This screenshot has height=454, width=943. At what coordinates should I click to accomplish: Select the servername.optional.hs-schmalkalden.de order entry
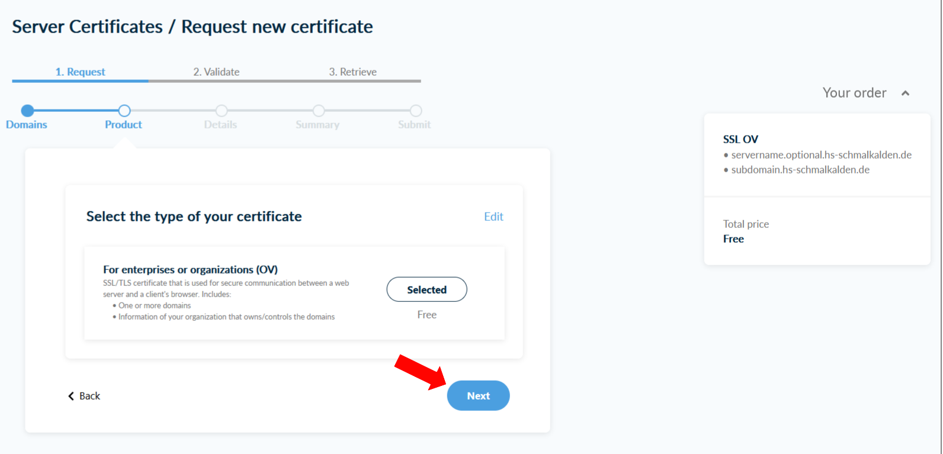click(821, 155)
